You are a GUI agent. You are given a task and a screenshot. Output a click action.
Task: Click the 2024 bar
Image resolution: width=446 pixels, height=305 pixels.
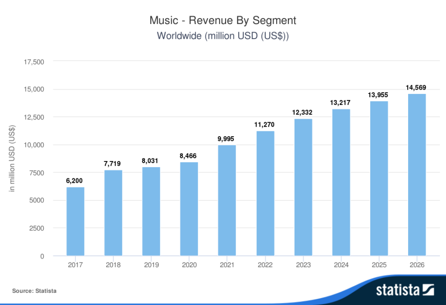tap(341, 182)
